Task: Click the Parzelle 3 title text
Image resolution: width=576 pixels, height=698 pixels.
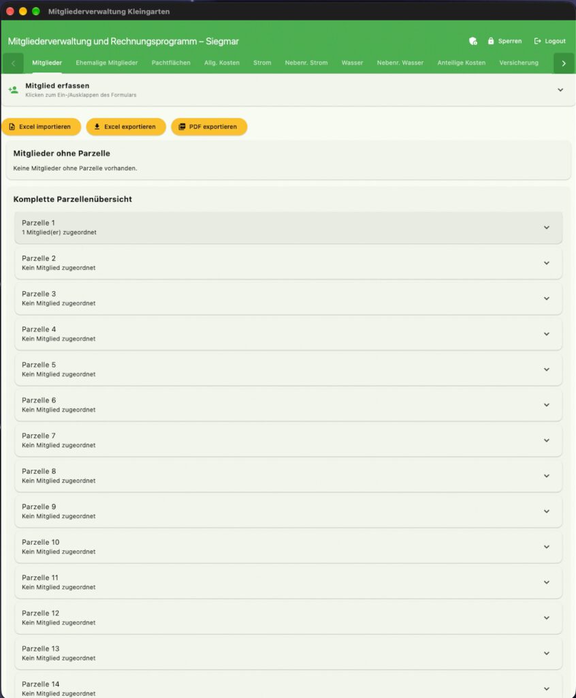Action: (39, 294)
